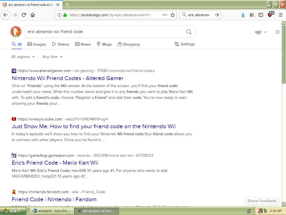Screen dimensions: 286x215
Task: Submit toolbar search with arrow button
Action: point(216,15)
